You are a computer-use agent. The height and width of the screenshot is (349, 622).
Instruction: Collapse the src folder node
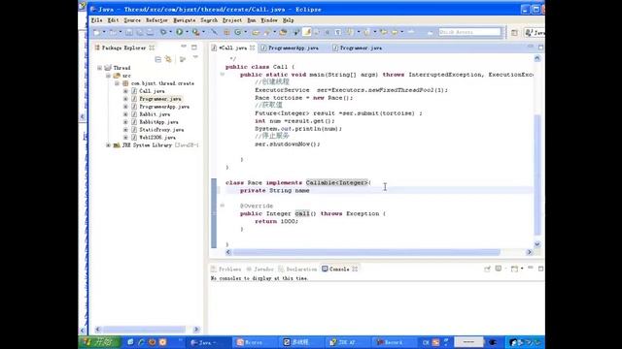tap(108, 76)
